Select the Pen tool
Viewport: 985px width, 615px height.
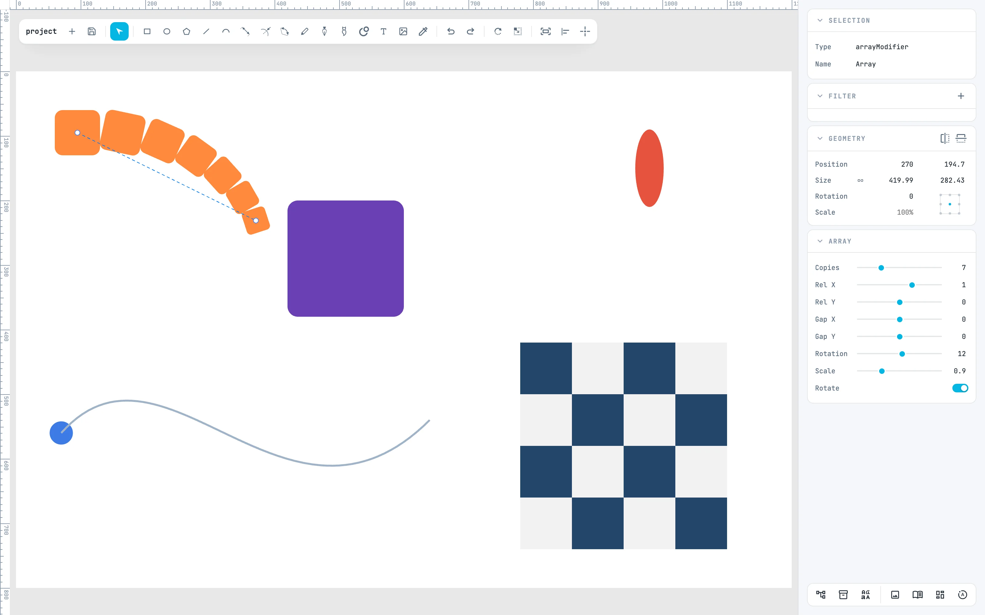click(324, 31)
